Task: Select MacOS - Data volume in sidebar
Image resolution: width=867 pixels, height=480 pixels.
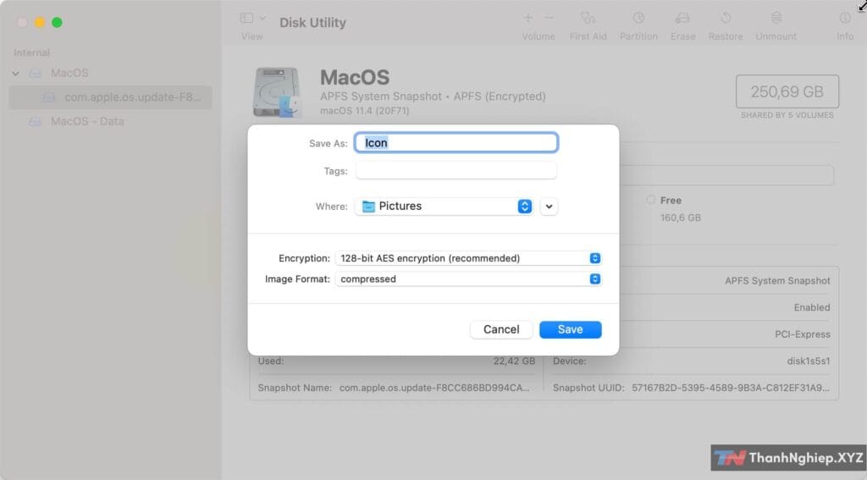Action: pyautogui.click(x=87, y=121)
